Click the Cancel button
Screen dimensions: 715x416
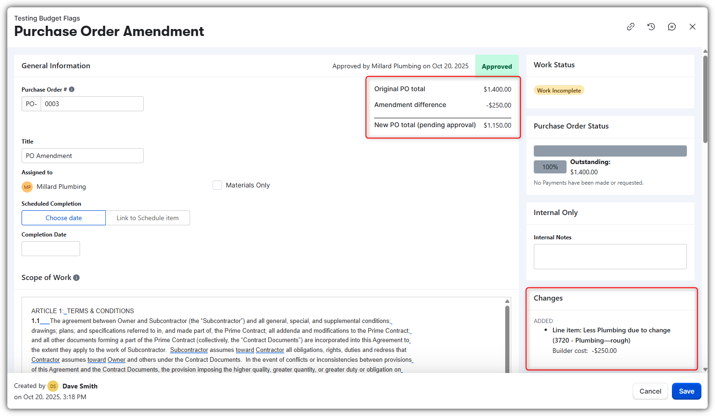point(650,391)
